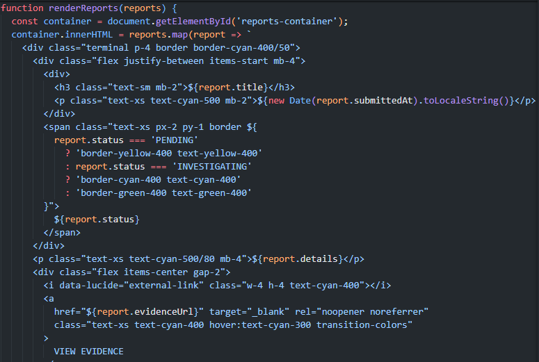Click the VIEW EVIDENCE text line
539x362 pixels.
(88, 351)
